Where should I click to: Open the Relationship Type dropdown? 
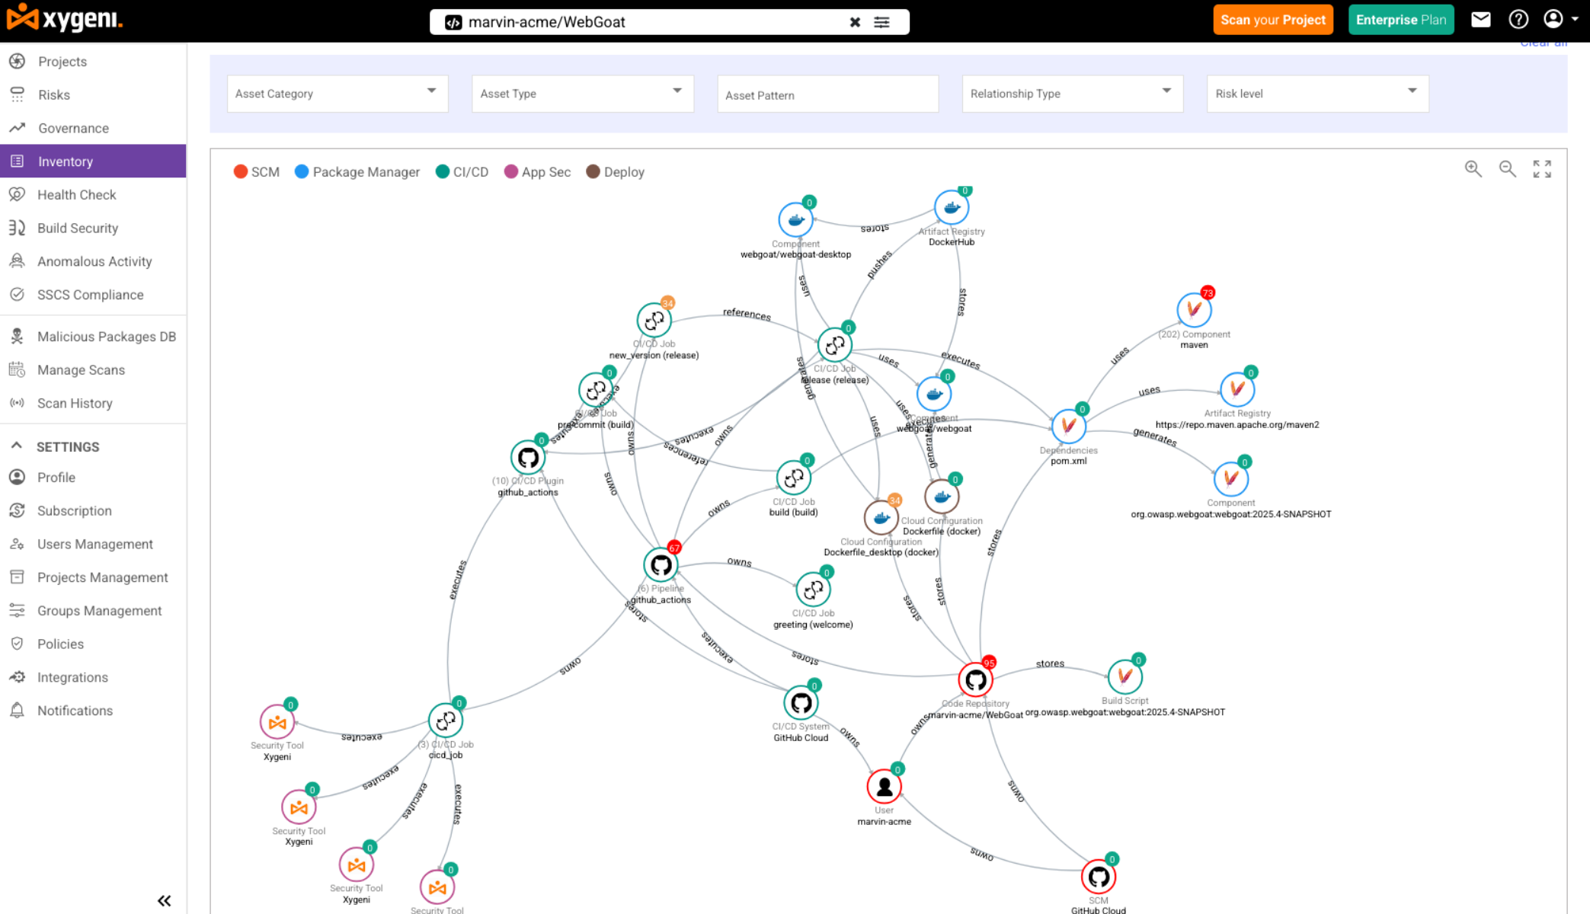[x=1071, y=94]
